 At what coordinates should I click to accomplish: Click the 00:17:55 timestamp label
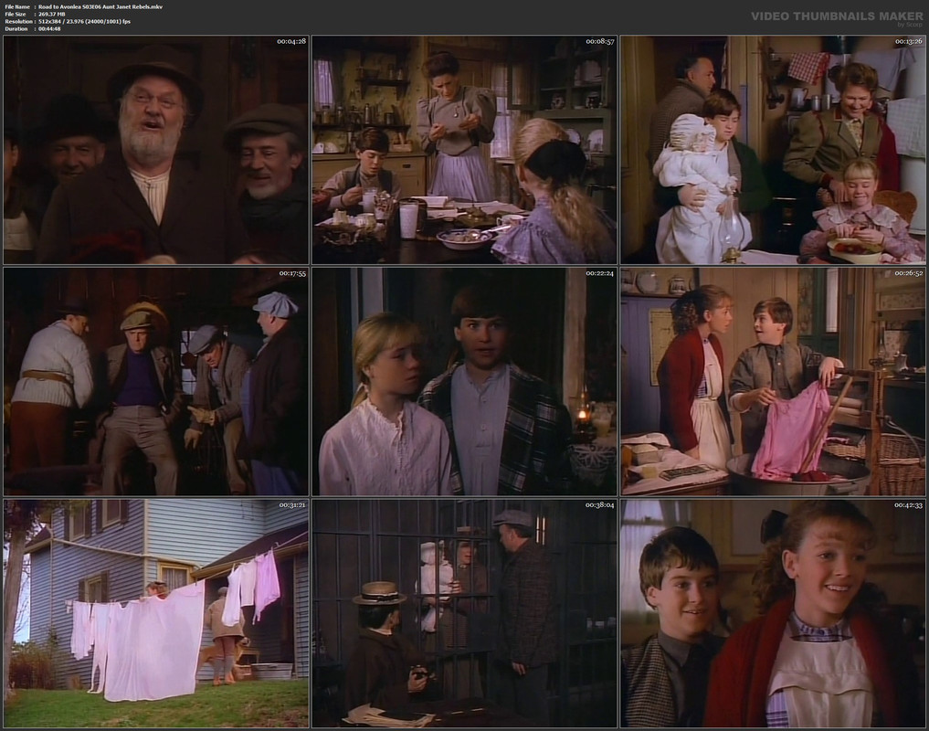coord(291,273)
